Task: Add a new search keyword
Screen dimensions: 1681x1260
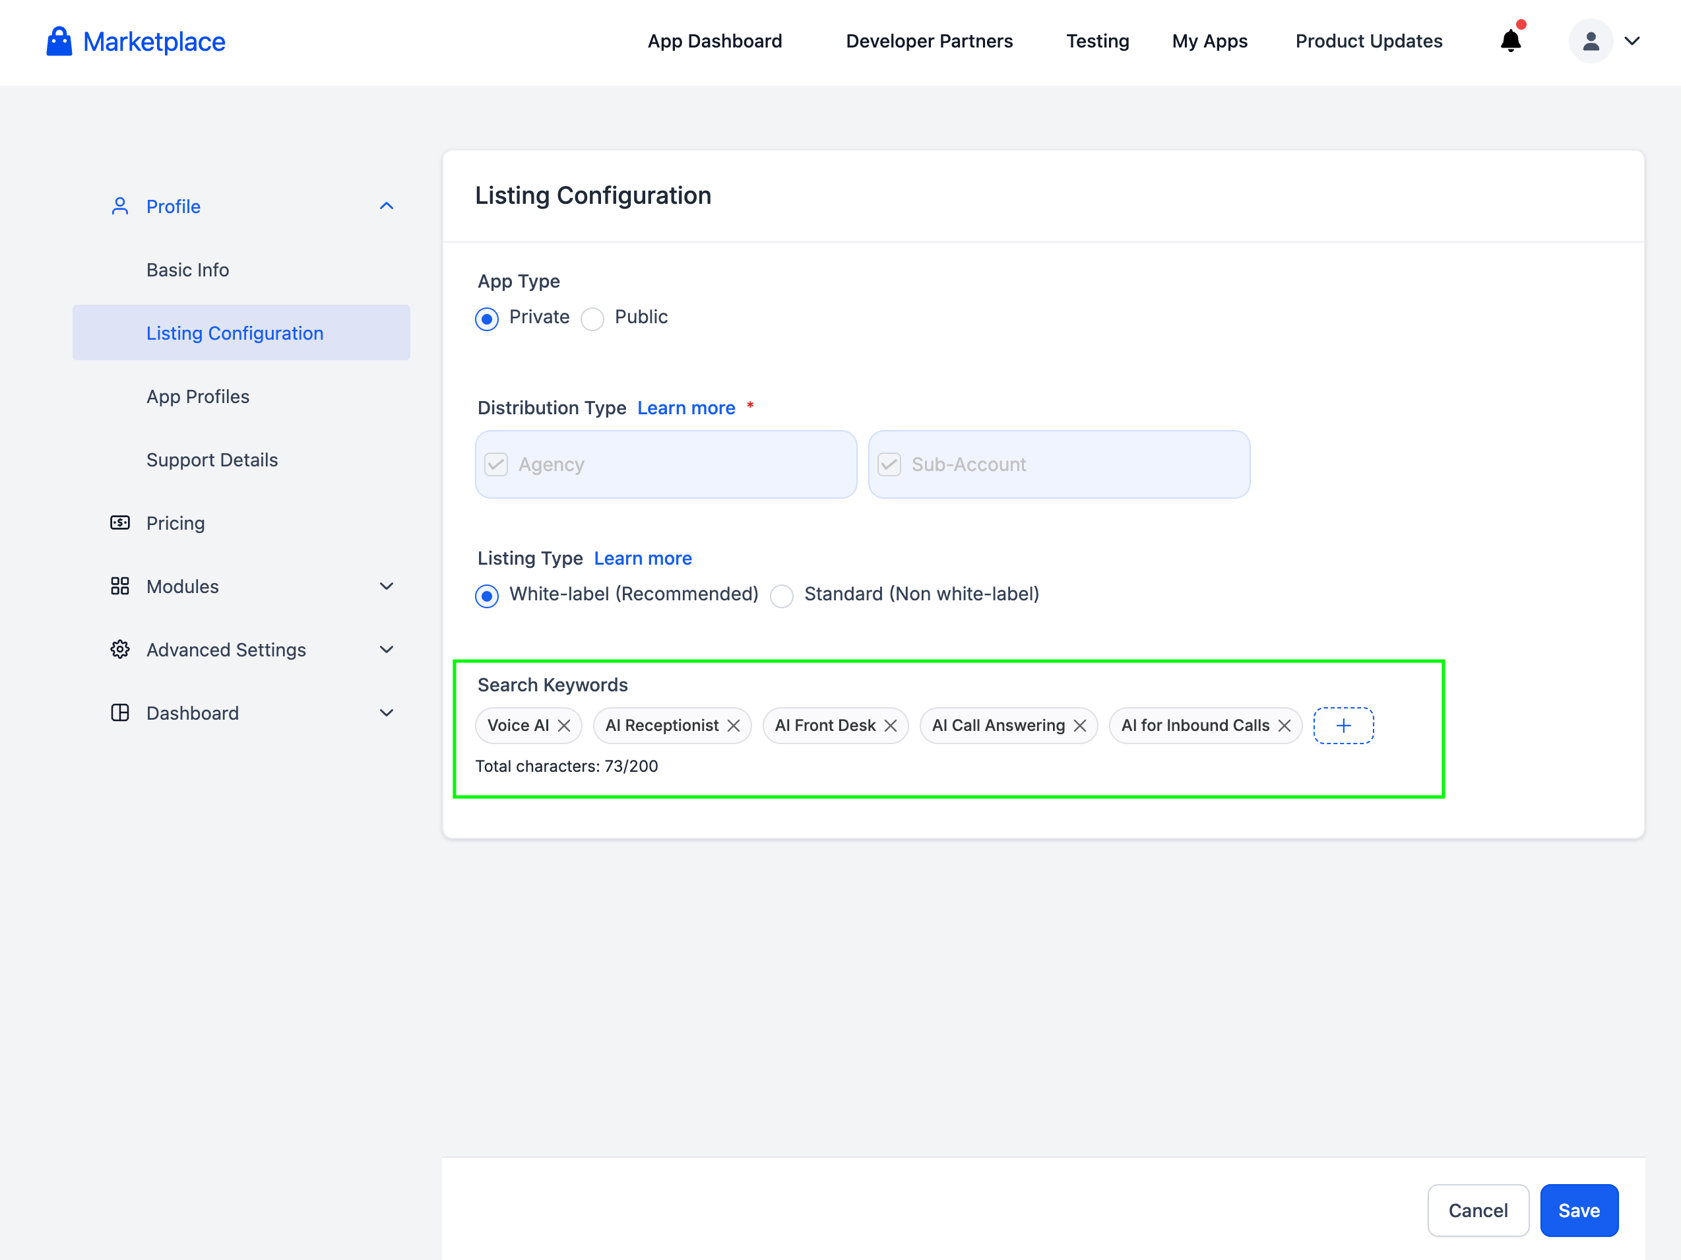Action: point(1343,726)
